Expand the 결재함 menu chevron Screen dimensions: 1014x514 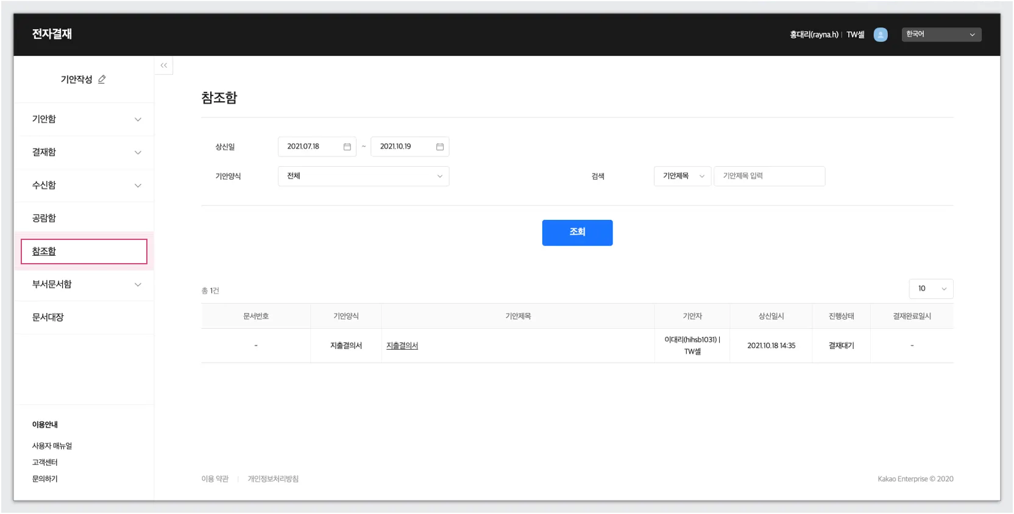tap(138, 152)
